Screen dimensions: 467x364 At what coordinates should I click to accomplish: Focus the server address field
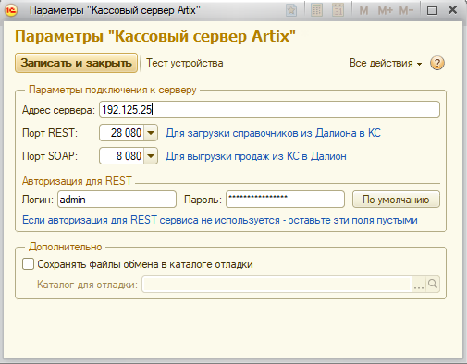269,110
